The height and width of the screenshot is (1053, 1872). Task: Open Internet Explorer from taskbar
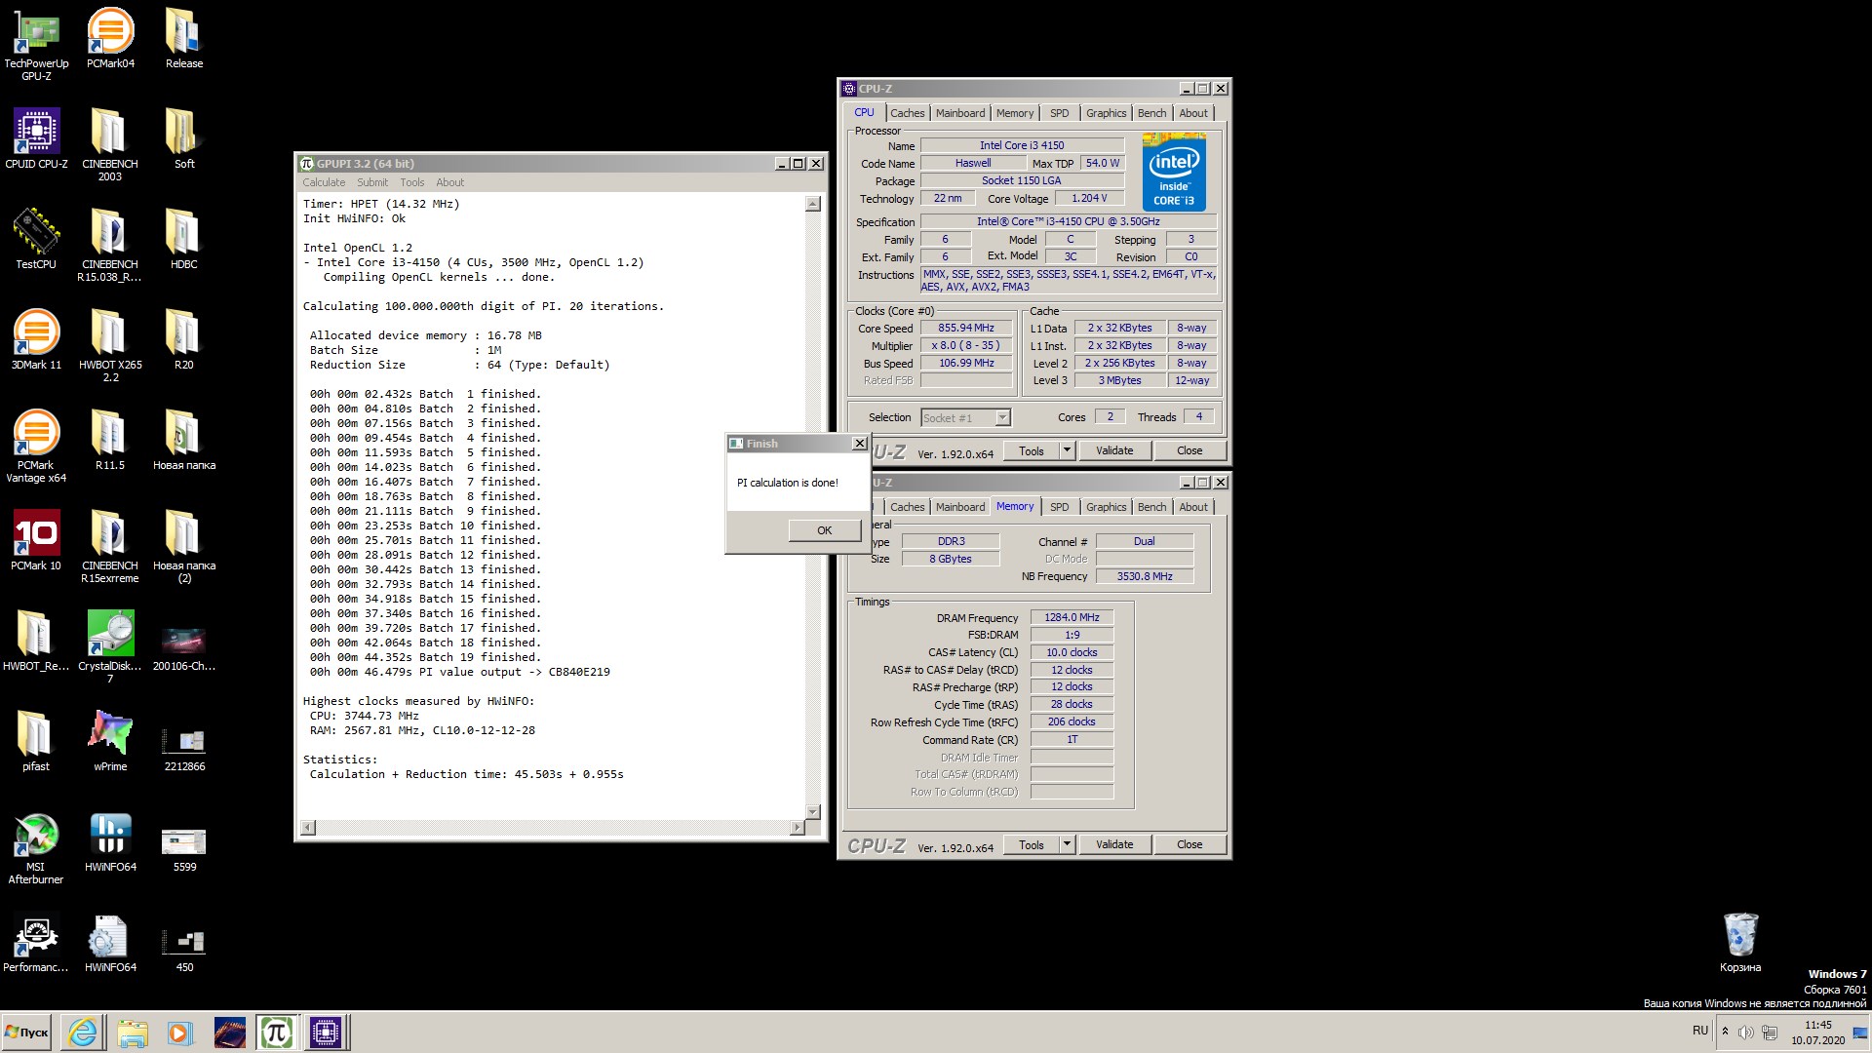(x=83, y=1032)
